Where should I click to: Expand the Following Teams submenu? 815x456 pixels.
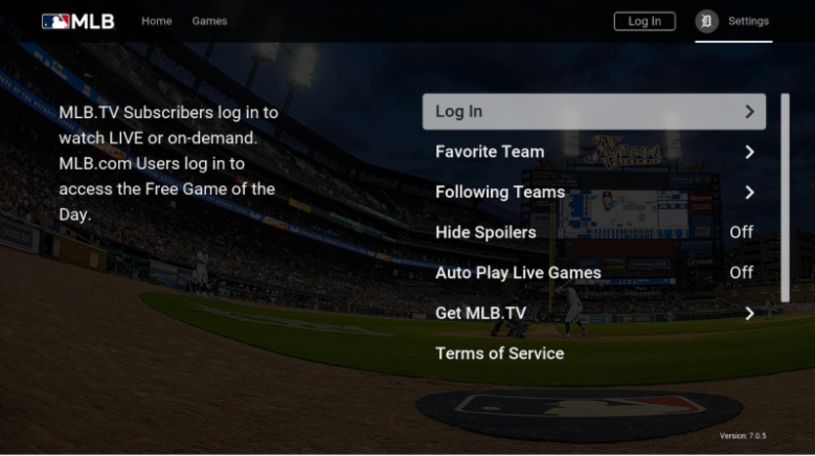(595, 192)
